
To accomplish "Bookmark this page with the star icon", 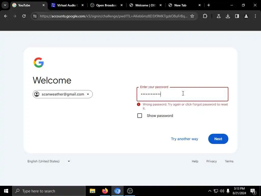I will tap(192, 16).
